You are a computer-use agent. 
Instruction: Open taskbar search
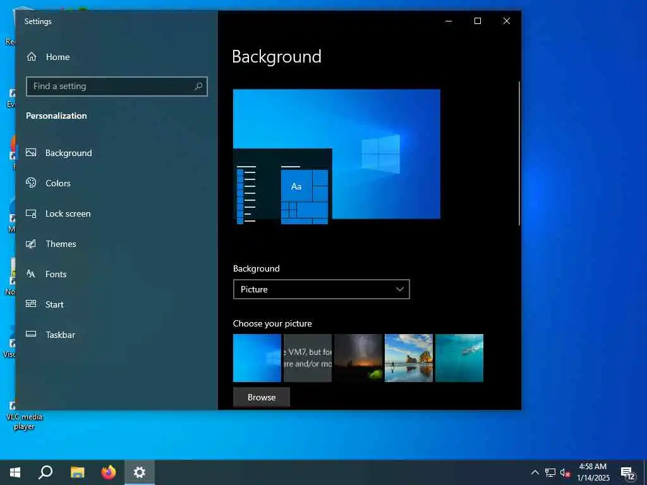pos(45,472)
